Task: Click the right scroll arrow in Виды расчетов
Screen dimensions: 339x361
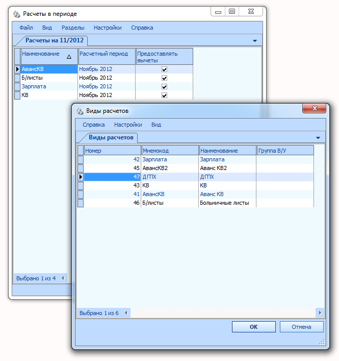Action: pyautogui.click(x=320, y=312)
